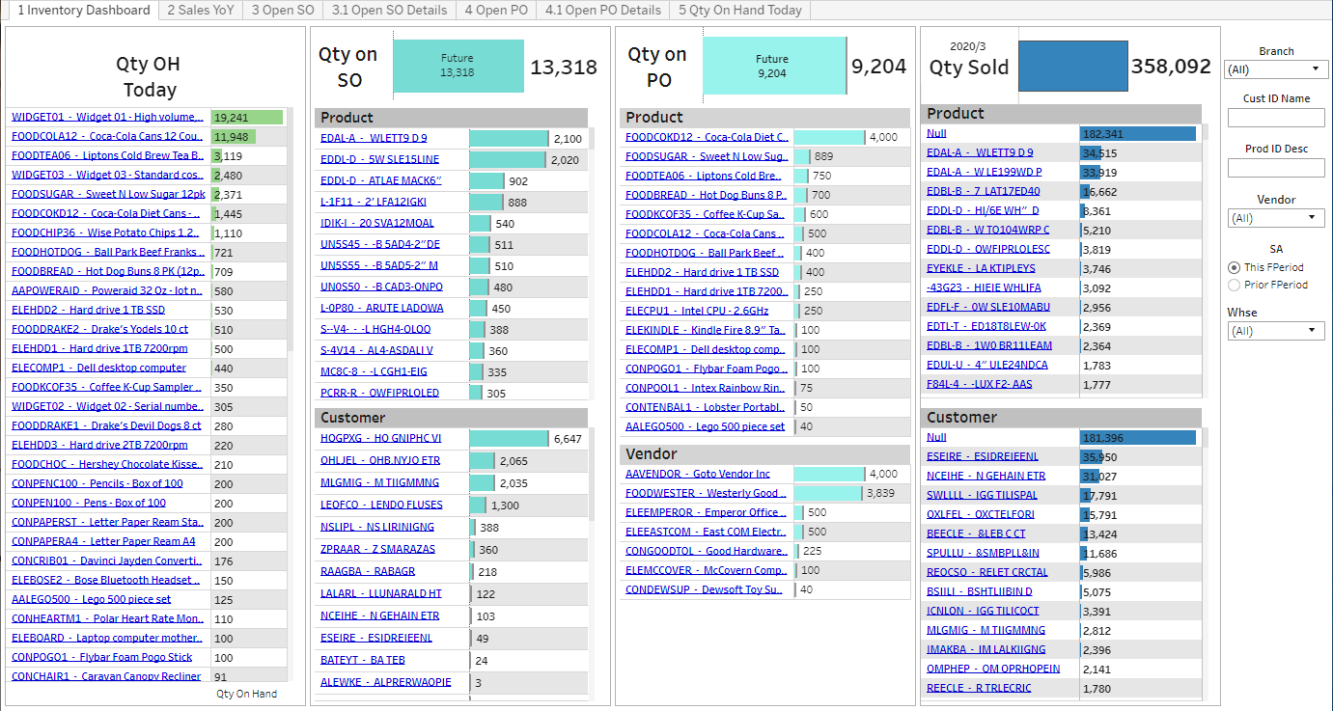Image resolution: width=1333 pixels, height=711 pixels.
Task: Click the blue Qty Sold 358,092 bar
Action: click(x=1072, y=66)
